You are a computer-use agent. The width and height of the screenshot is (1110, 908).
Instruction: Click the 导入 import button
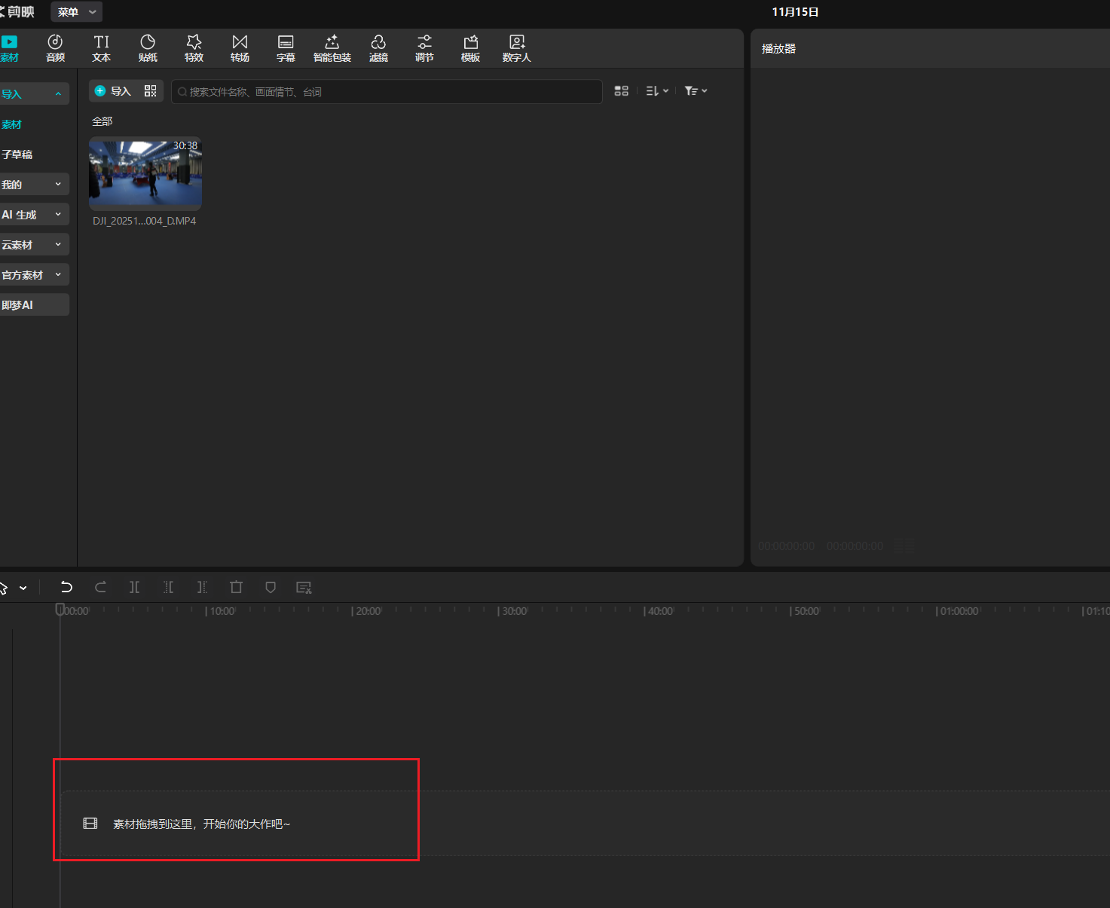coord(113,91)
